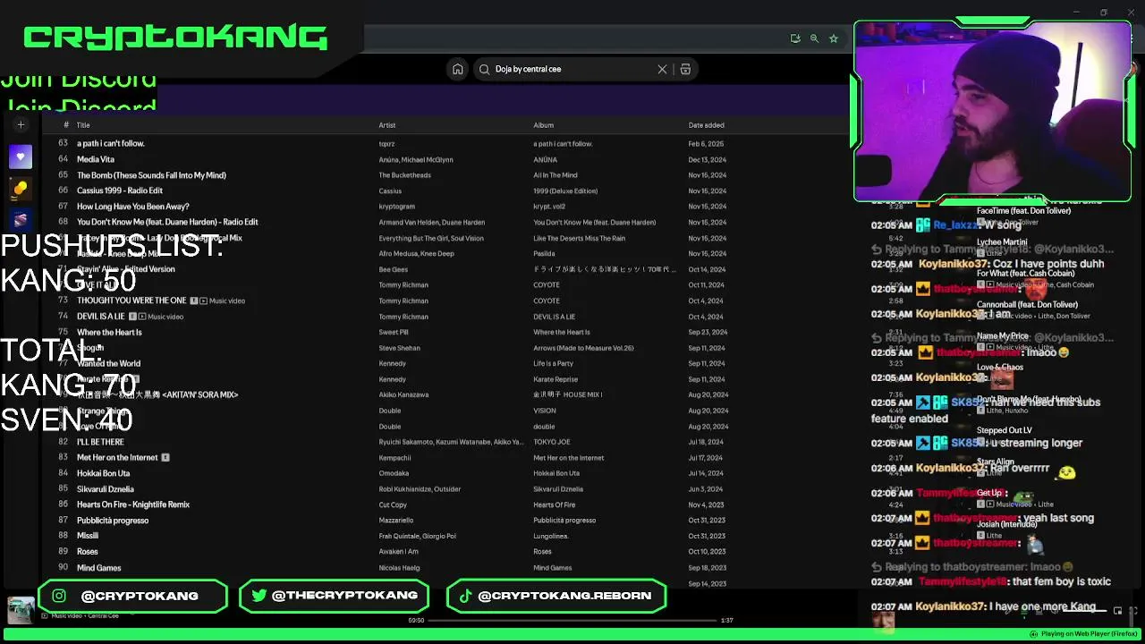The width and height of the screenshot is (1145, 644).
Task: Sort by the Title column header
Action: [x=83, y=125]
